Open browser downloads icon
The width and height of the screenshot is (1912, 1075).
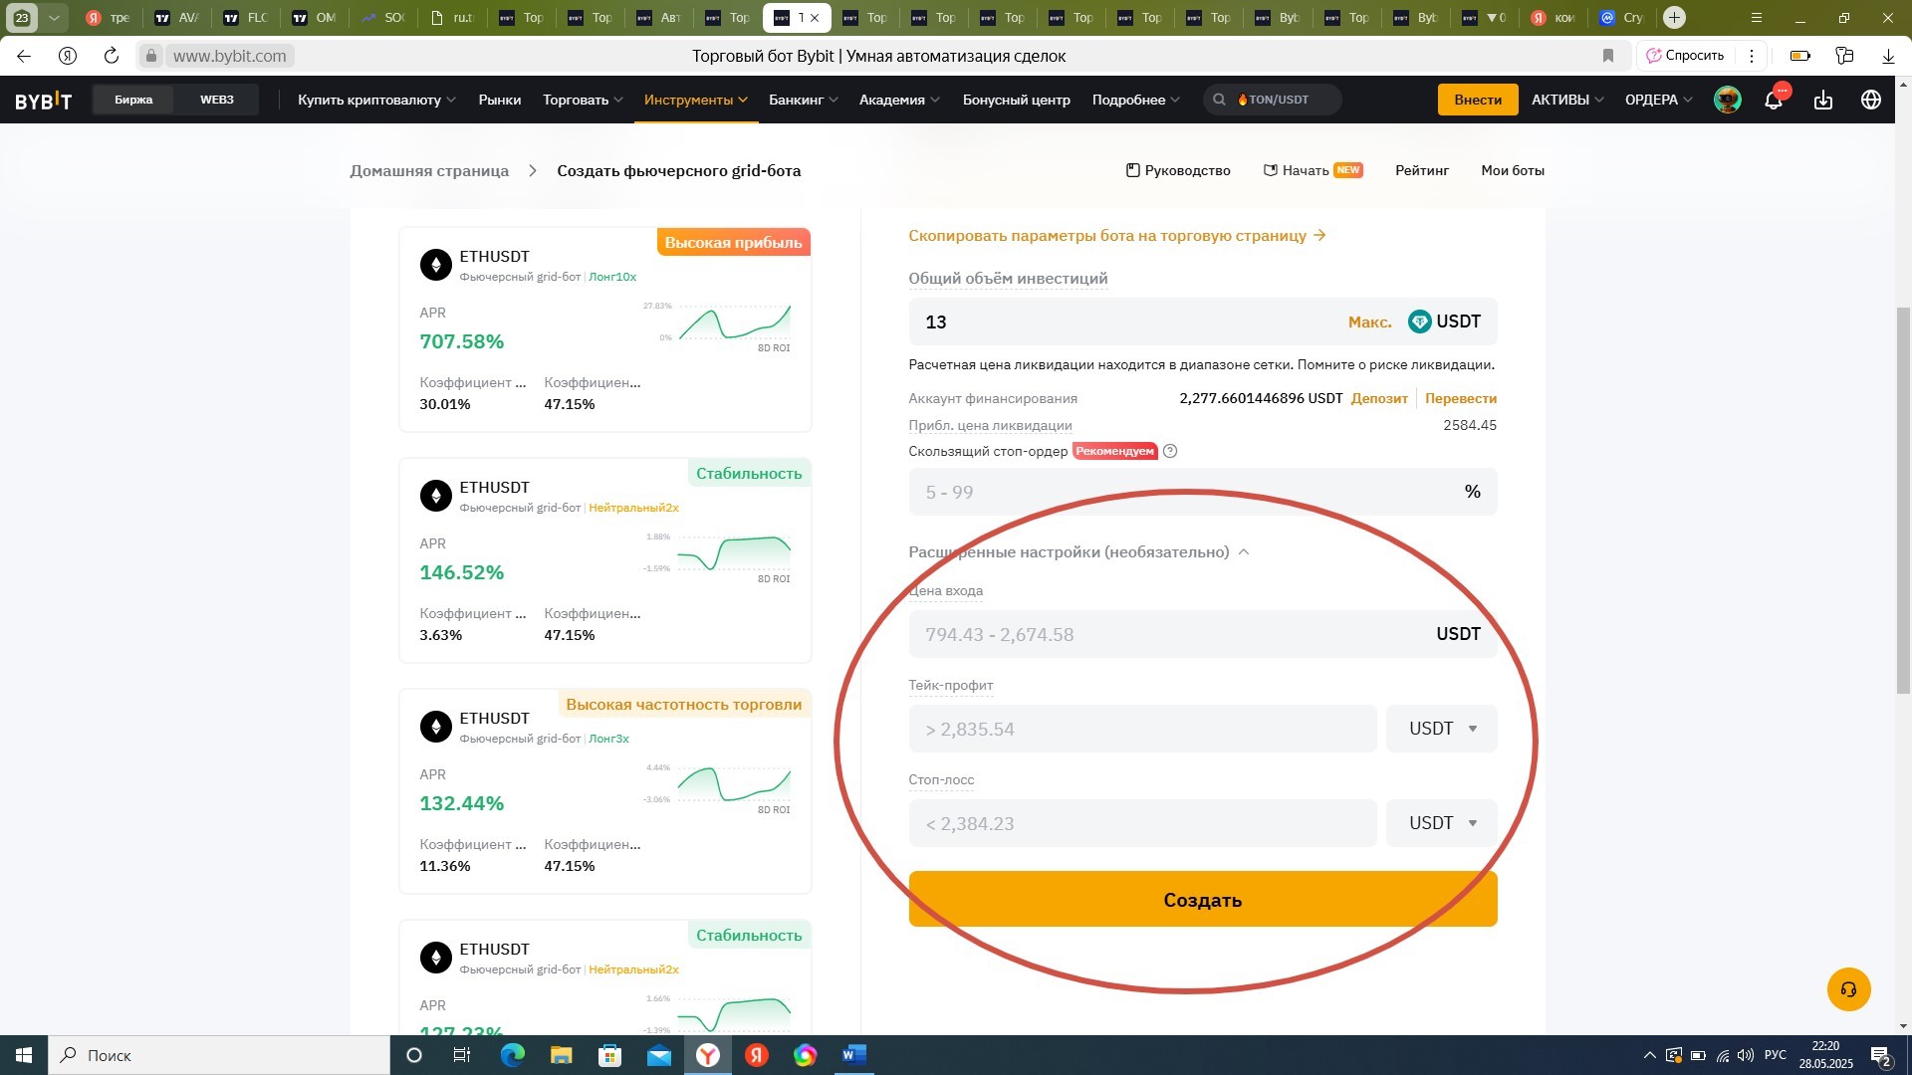[x=1888, y=56]
